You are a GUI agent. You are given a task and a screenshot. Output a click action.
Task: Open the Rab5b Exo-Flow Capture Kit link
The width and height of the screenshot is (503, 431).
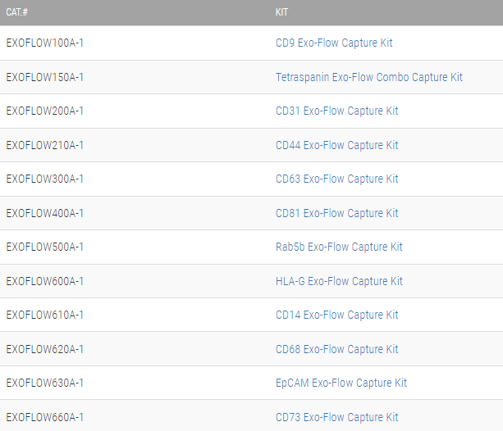pos(339,247)
